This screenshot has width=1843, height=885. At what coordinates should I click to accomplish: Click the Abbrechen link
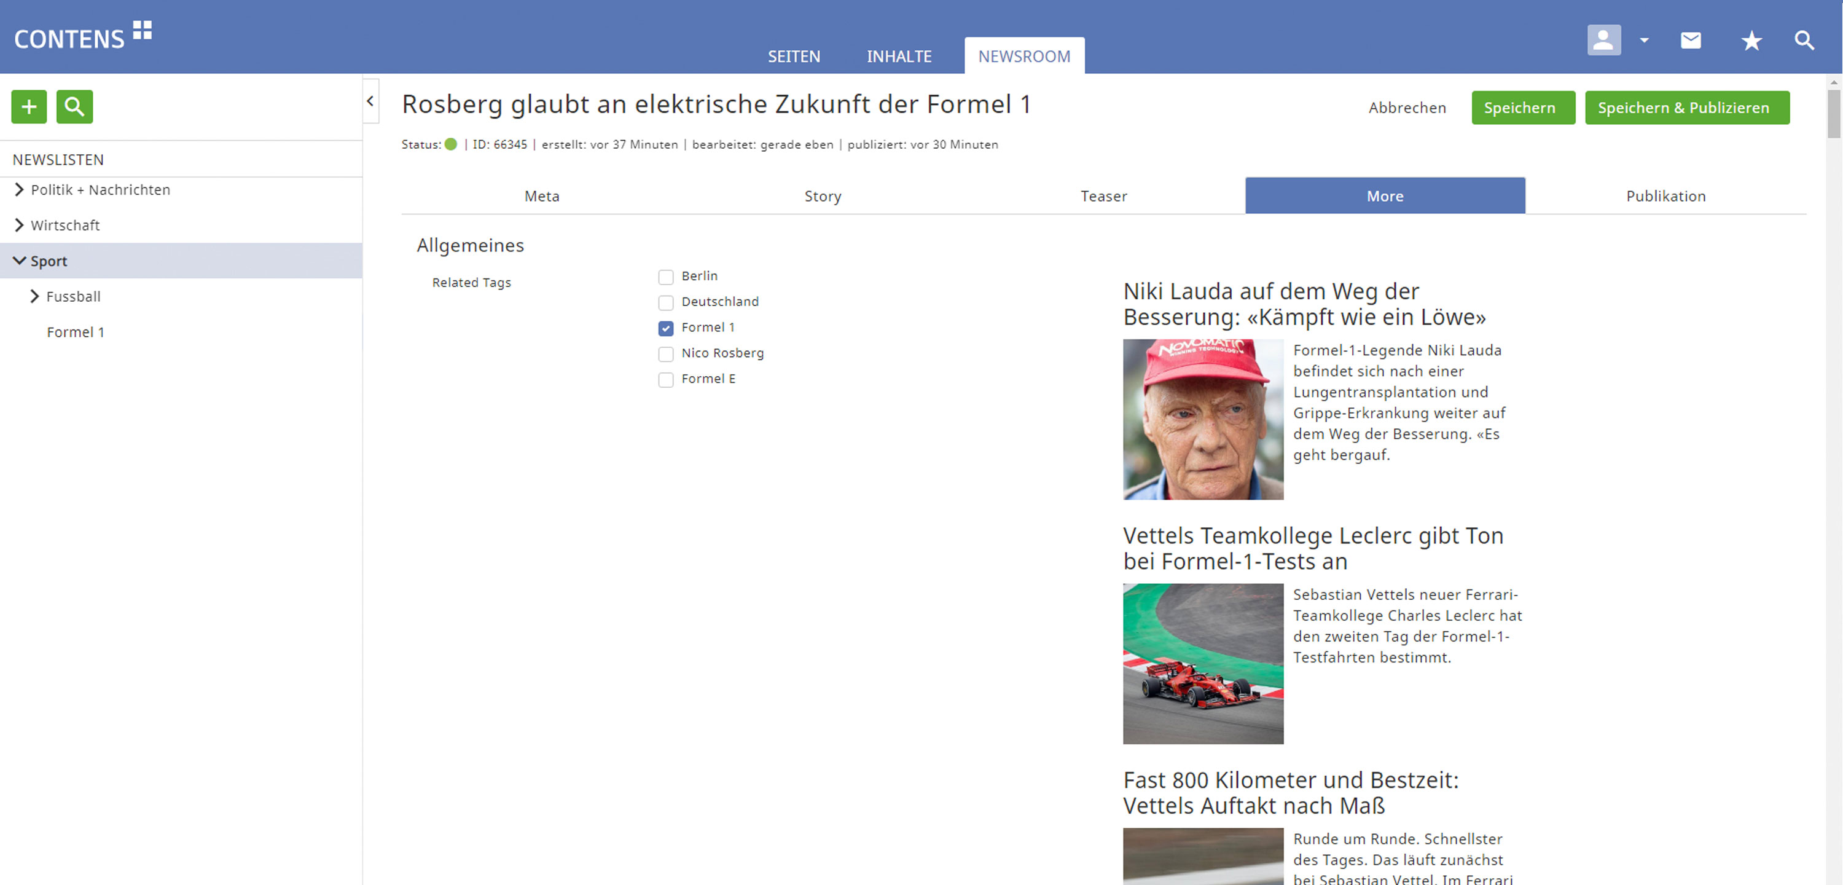tap(1407, 108)
